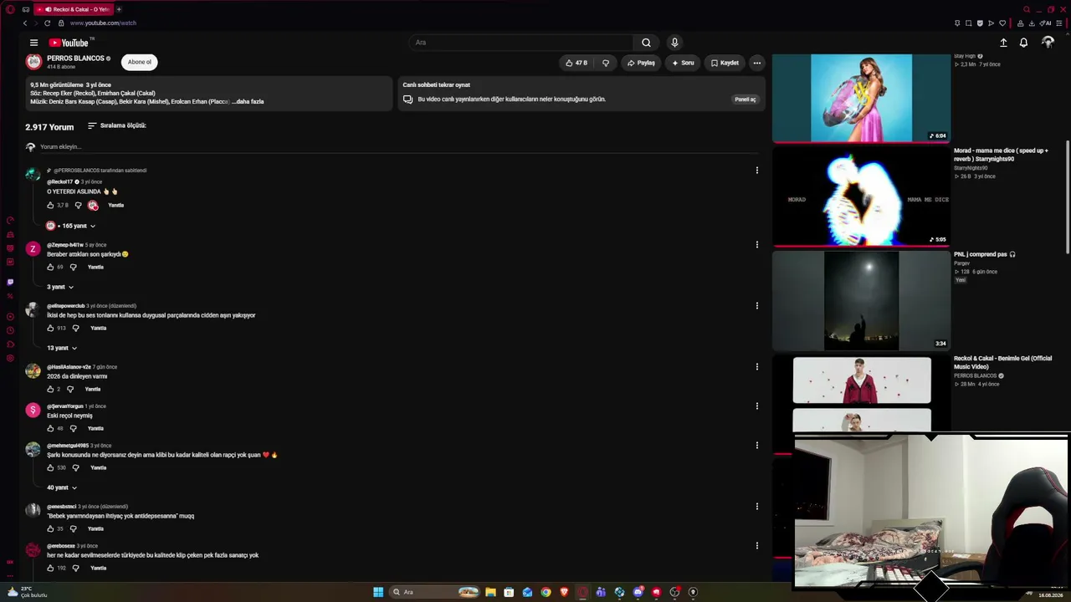The width and height of the screenshot is (1071, 602).
Task: Reply to the @HasilAslanov-v2e comment
Action: (93, 390)
